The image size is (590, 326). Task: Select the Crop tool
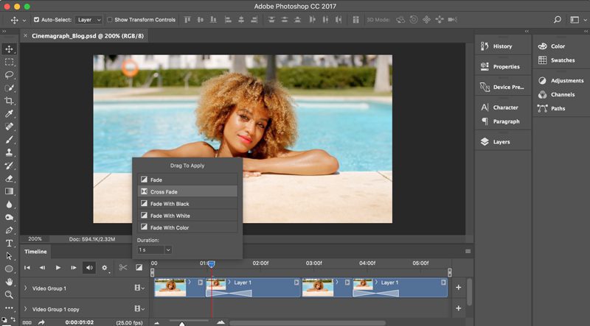[9, 101]
